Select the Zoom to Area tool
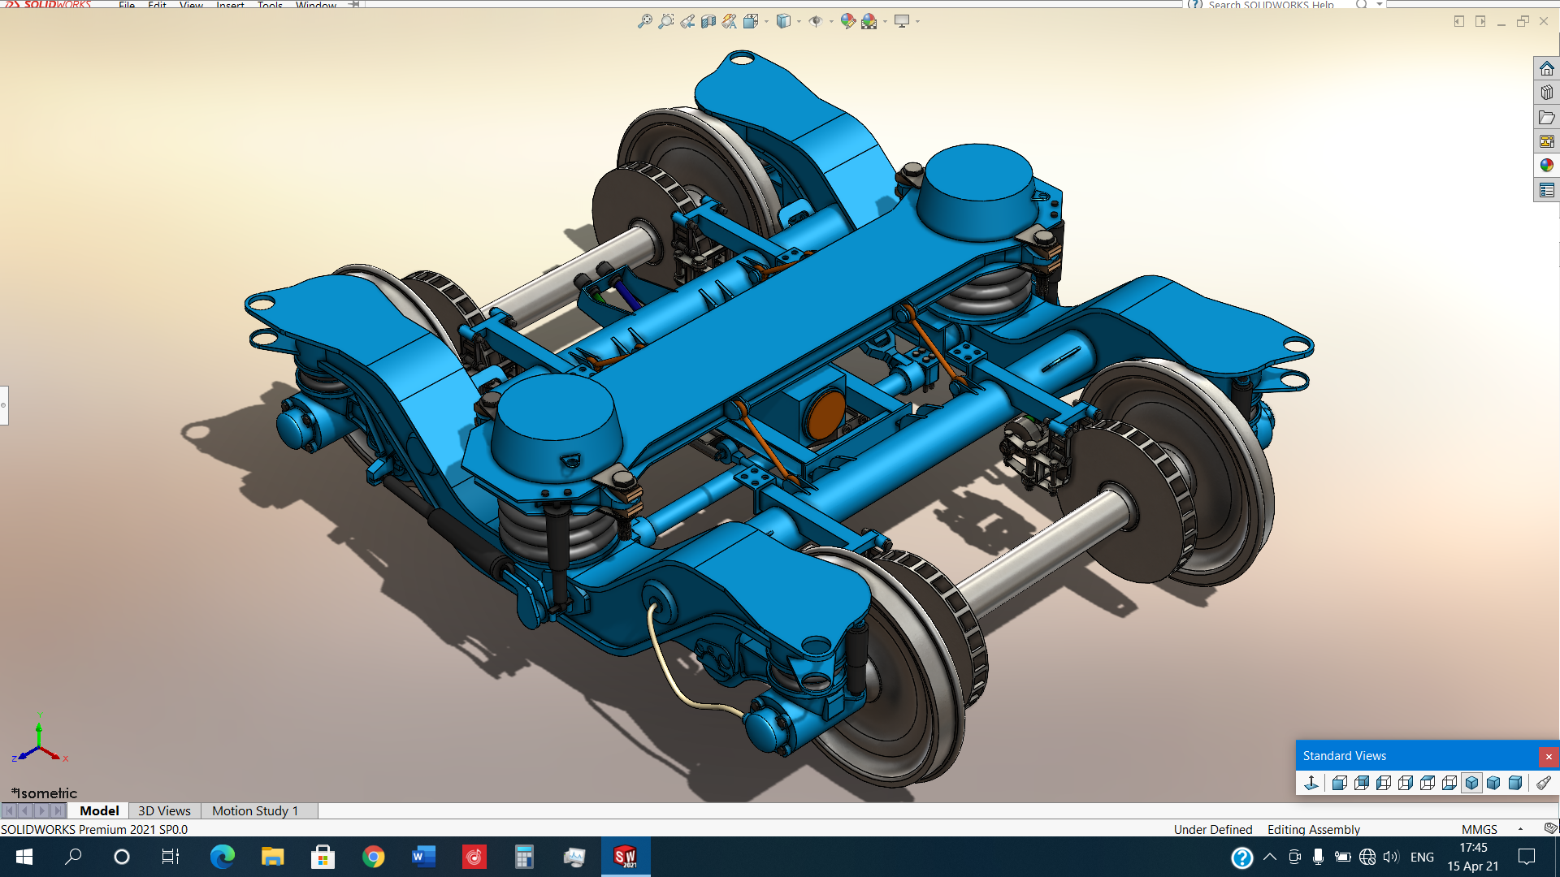The width and height of the screenshot is (1560, 877). (666, 22)
